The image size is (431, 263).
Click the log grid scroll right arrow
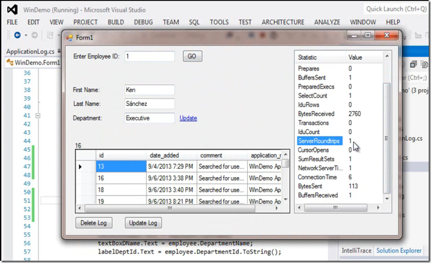click(277, 208)
